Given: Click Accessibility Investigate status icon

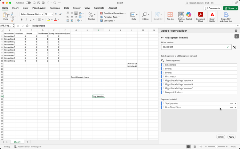Looking at the screenshot, I should [x=15, y=146].
